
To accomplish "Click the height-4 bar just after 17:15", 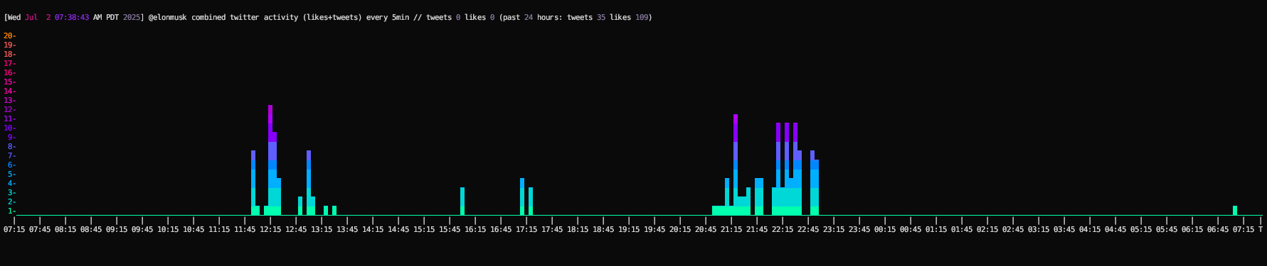I will [531, 201].
